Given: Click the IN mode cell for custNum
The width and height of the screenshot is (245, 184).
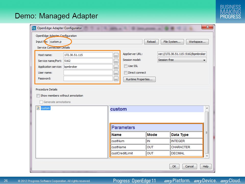Looking at the screenshot, I should coord(158,141).
